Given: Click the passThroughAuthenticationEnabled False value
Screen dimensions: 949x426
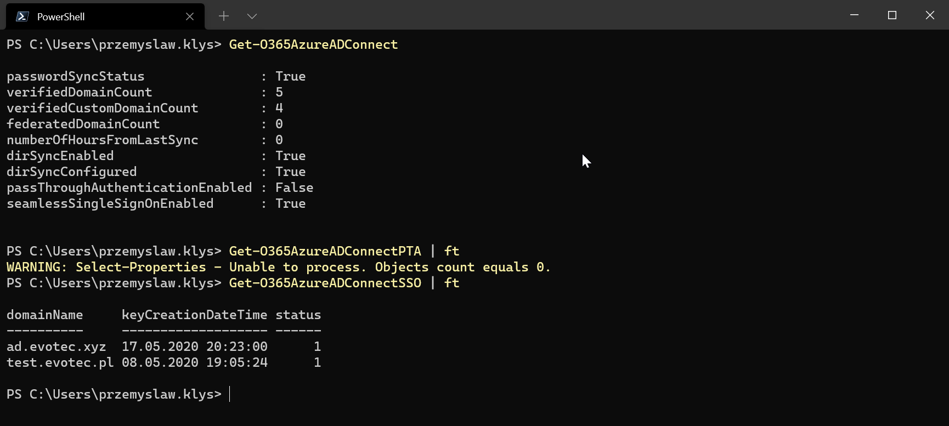Looking at the screenshot, I should click(x=294, y=188).
